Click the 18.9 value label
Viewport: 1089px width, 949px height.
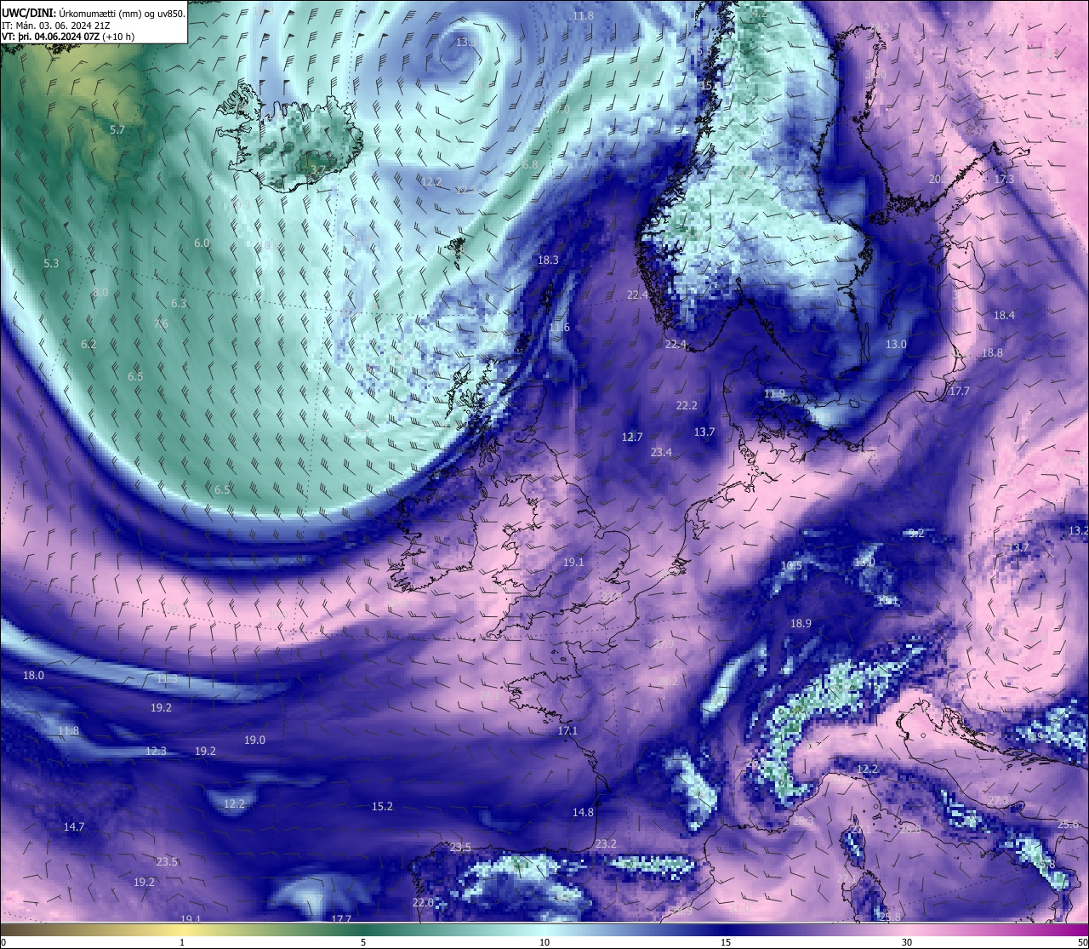tap(801, 623)
